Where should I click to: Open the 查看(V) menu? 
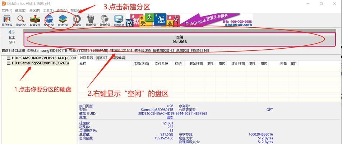click(62, 10)
